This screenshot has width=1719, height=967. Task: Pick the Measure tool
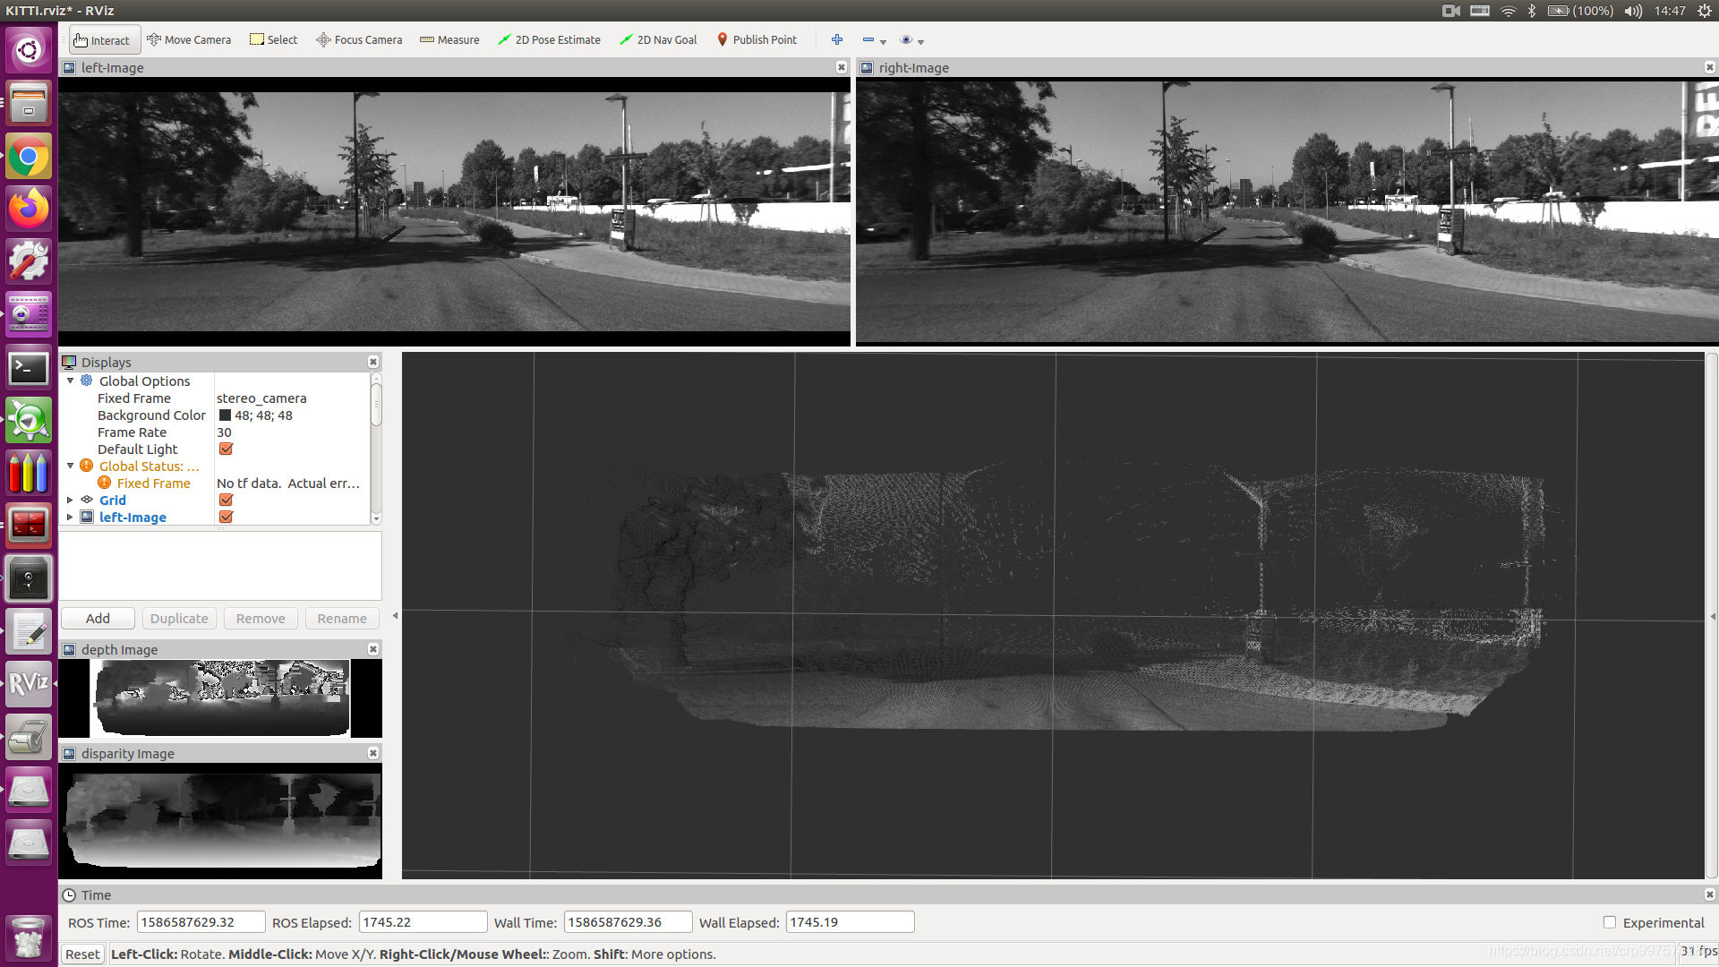(x=449, y=40)
